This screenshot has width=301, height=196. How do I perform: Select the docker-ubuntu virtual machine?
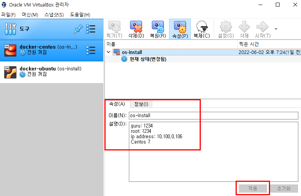pyautogui.click(x=52, y=72)
